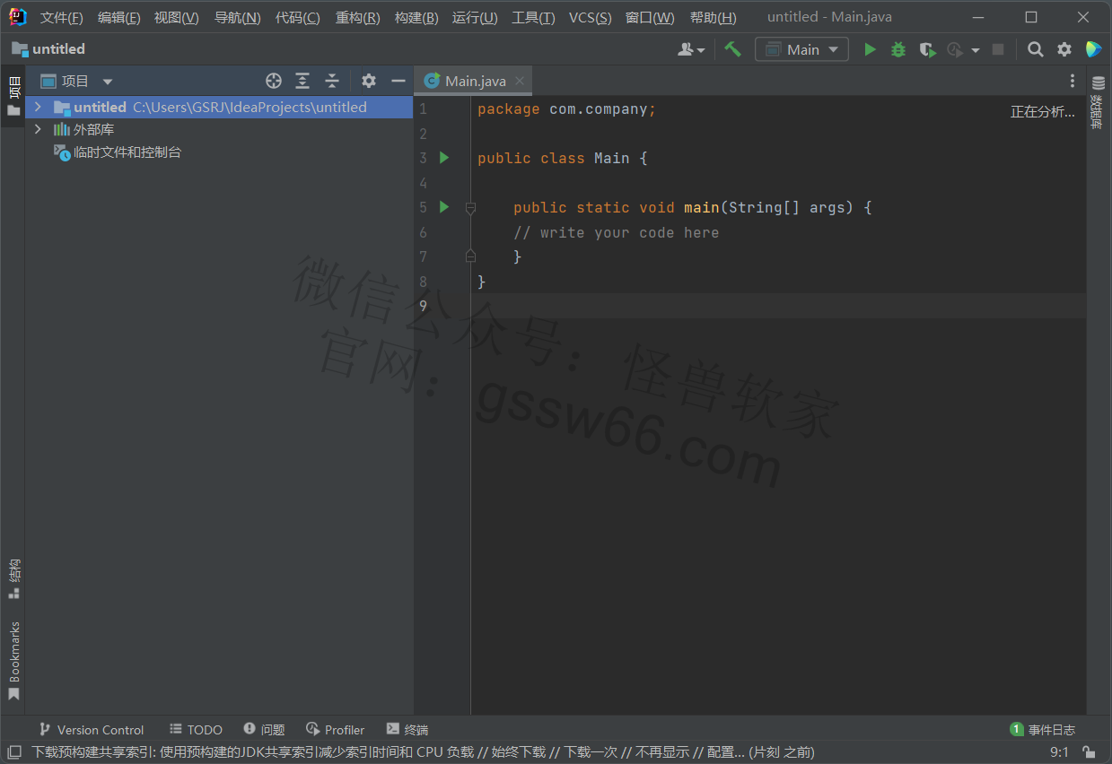Expand the untitled project tree node
This screenshot has width=1112, height=764.
[38, 107]
